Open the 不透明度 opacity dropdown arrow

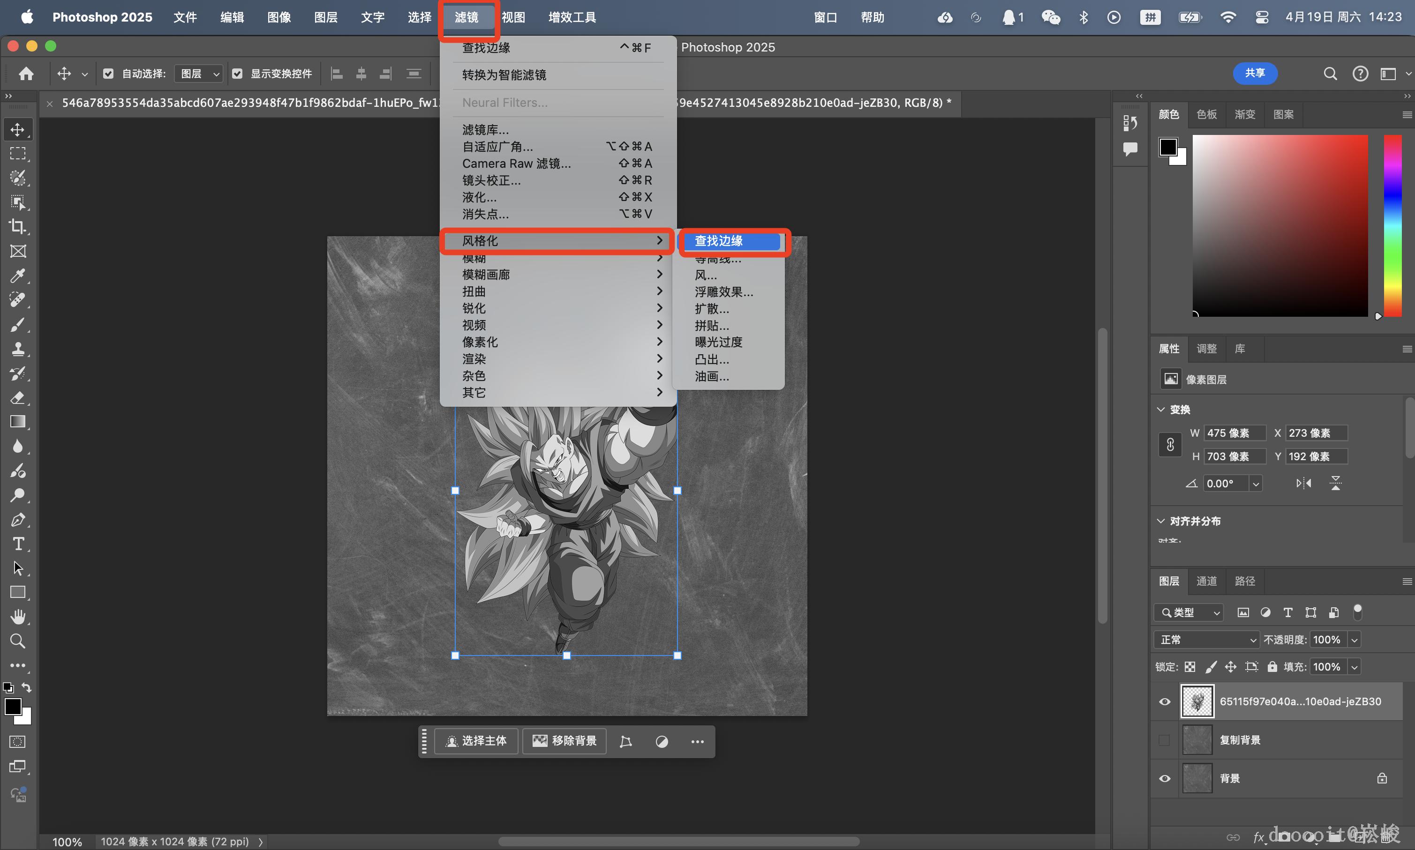tap(1355, 640)
